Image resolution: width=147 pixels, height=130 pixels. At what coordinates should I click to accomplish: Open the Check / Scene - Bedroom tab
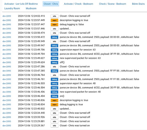click(x=112, y=4)
